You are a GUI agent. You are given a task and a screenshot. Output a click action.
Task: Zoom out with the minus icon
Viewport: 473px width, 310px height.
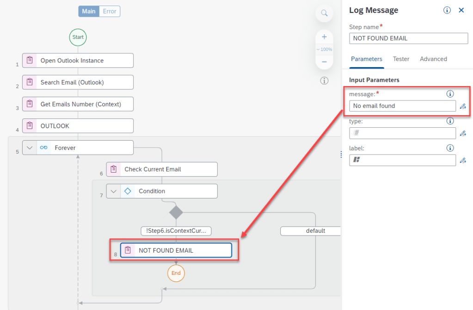coord(324,62)
